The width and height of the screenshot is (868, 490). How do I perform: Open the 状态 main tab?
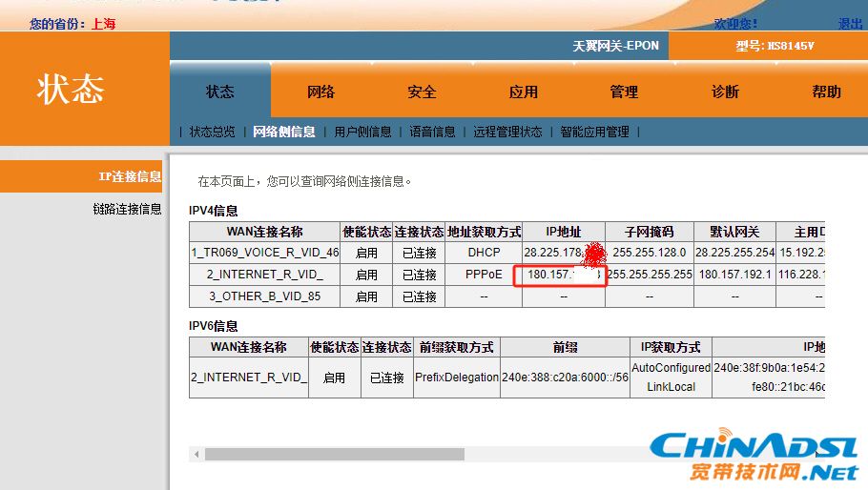220,92
